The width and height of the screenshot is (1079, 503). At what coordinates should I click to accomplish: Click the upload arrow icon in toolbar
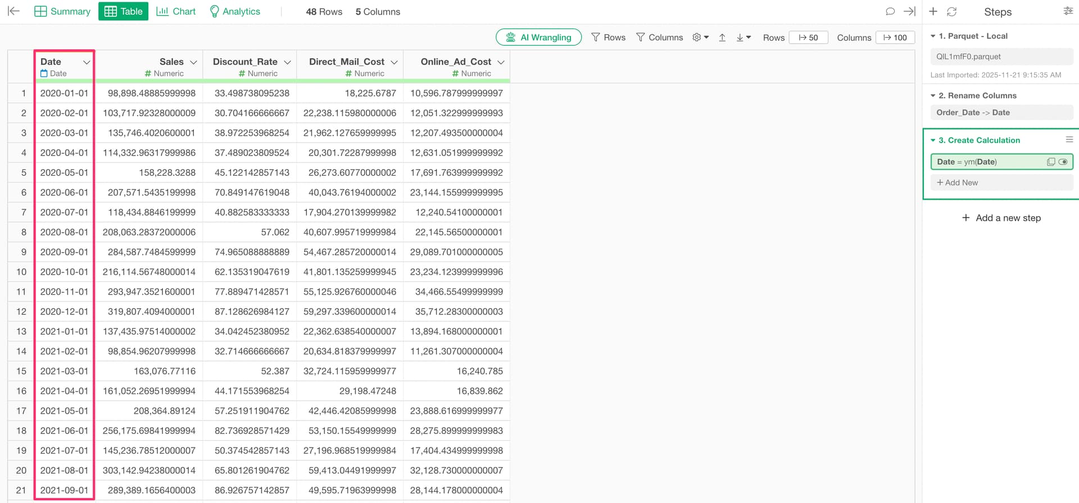click(722, 38)
